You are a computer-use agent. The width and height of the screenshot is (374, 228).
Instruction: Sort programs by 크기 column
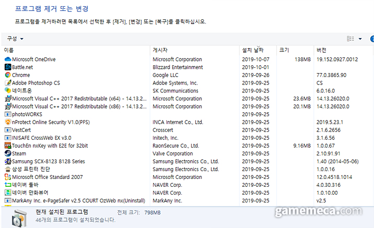(x=284, y=50)
